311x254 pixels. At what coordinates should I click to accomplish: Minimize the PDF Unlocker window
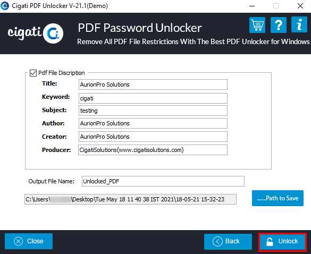coord(252,6)
